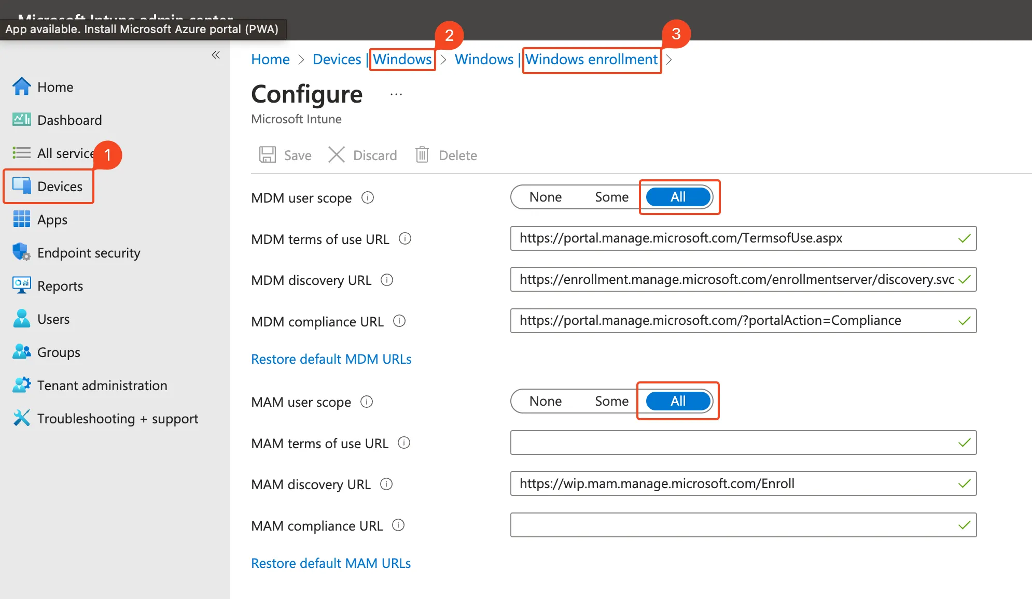Click Restore default MAM URLs link
Screen dimensions: 1032x599
pyautogui.click(x=330, y=563)
